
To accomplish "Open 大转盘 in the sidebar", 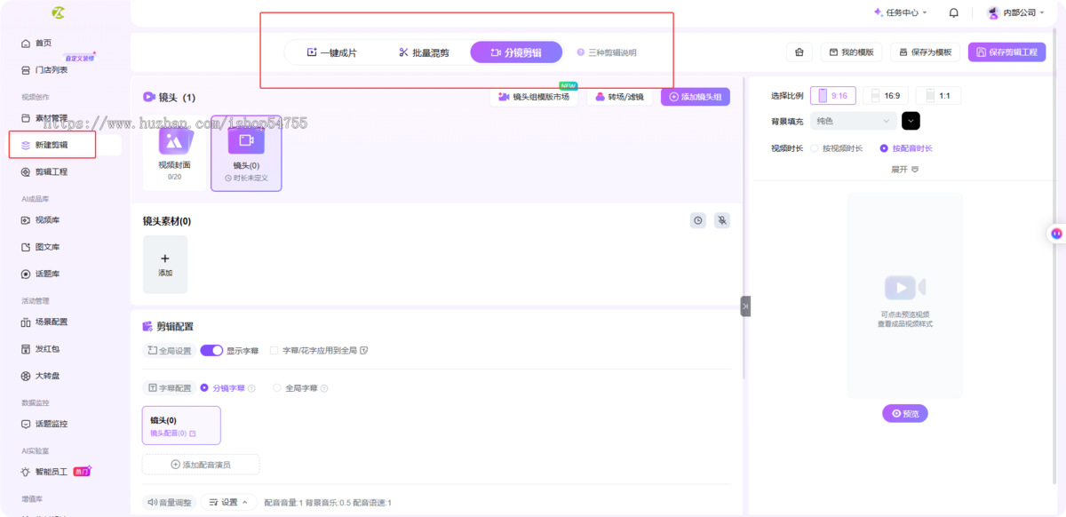I will (x=47, y=376).
